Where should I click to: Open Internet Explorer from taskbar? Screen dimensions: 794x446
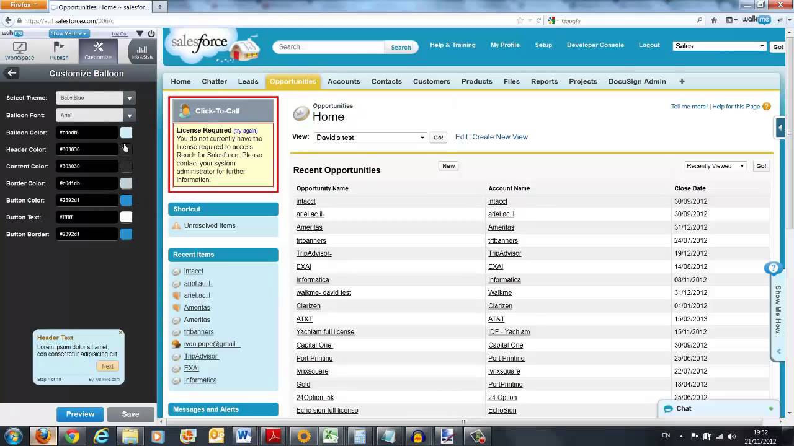101,436
